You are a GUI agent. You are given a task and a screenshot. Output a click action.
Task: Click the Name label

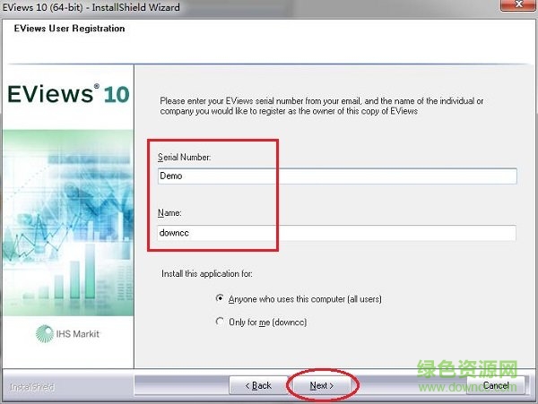pos(169,213)
